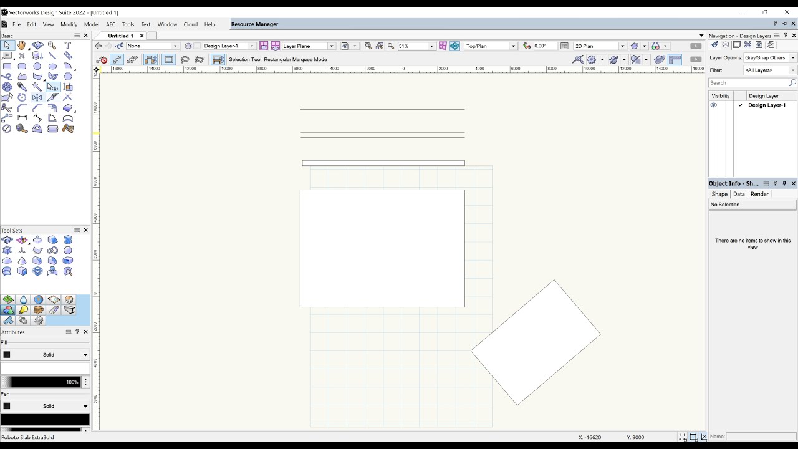This screenshot has width=798, height=449.
Task: Select the Text tool
Action: point(67,45)
